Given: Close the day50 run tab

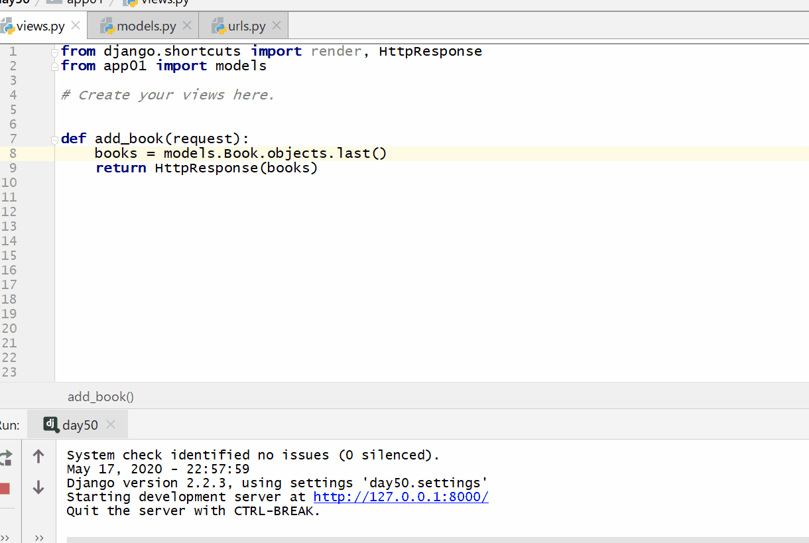Looking at the screenshot, I should (111, 424).
